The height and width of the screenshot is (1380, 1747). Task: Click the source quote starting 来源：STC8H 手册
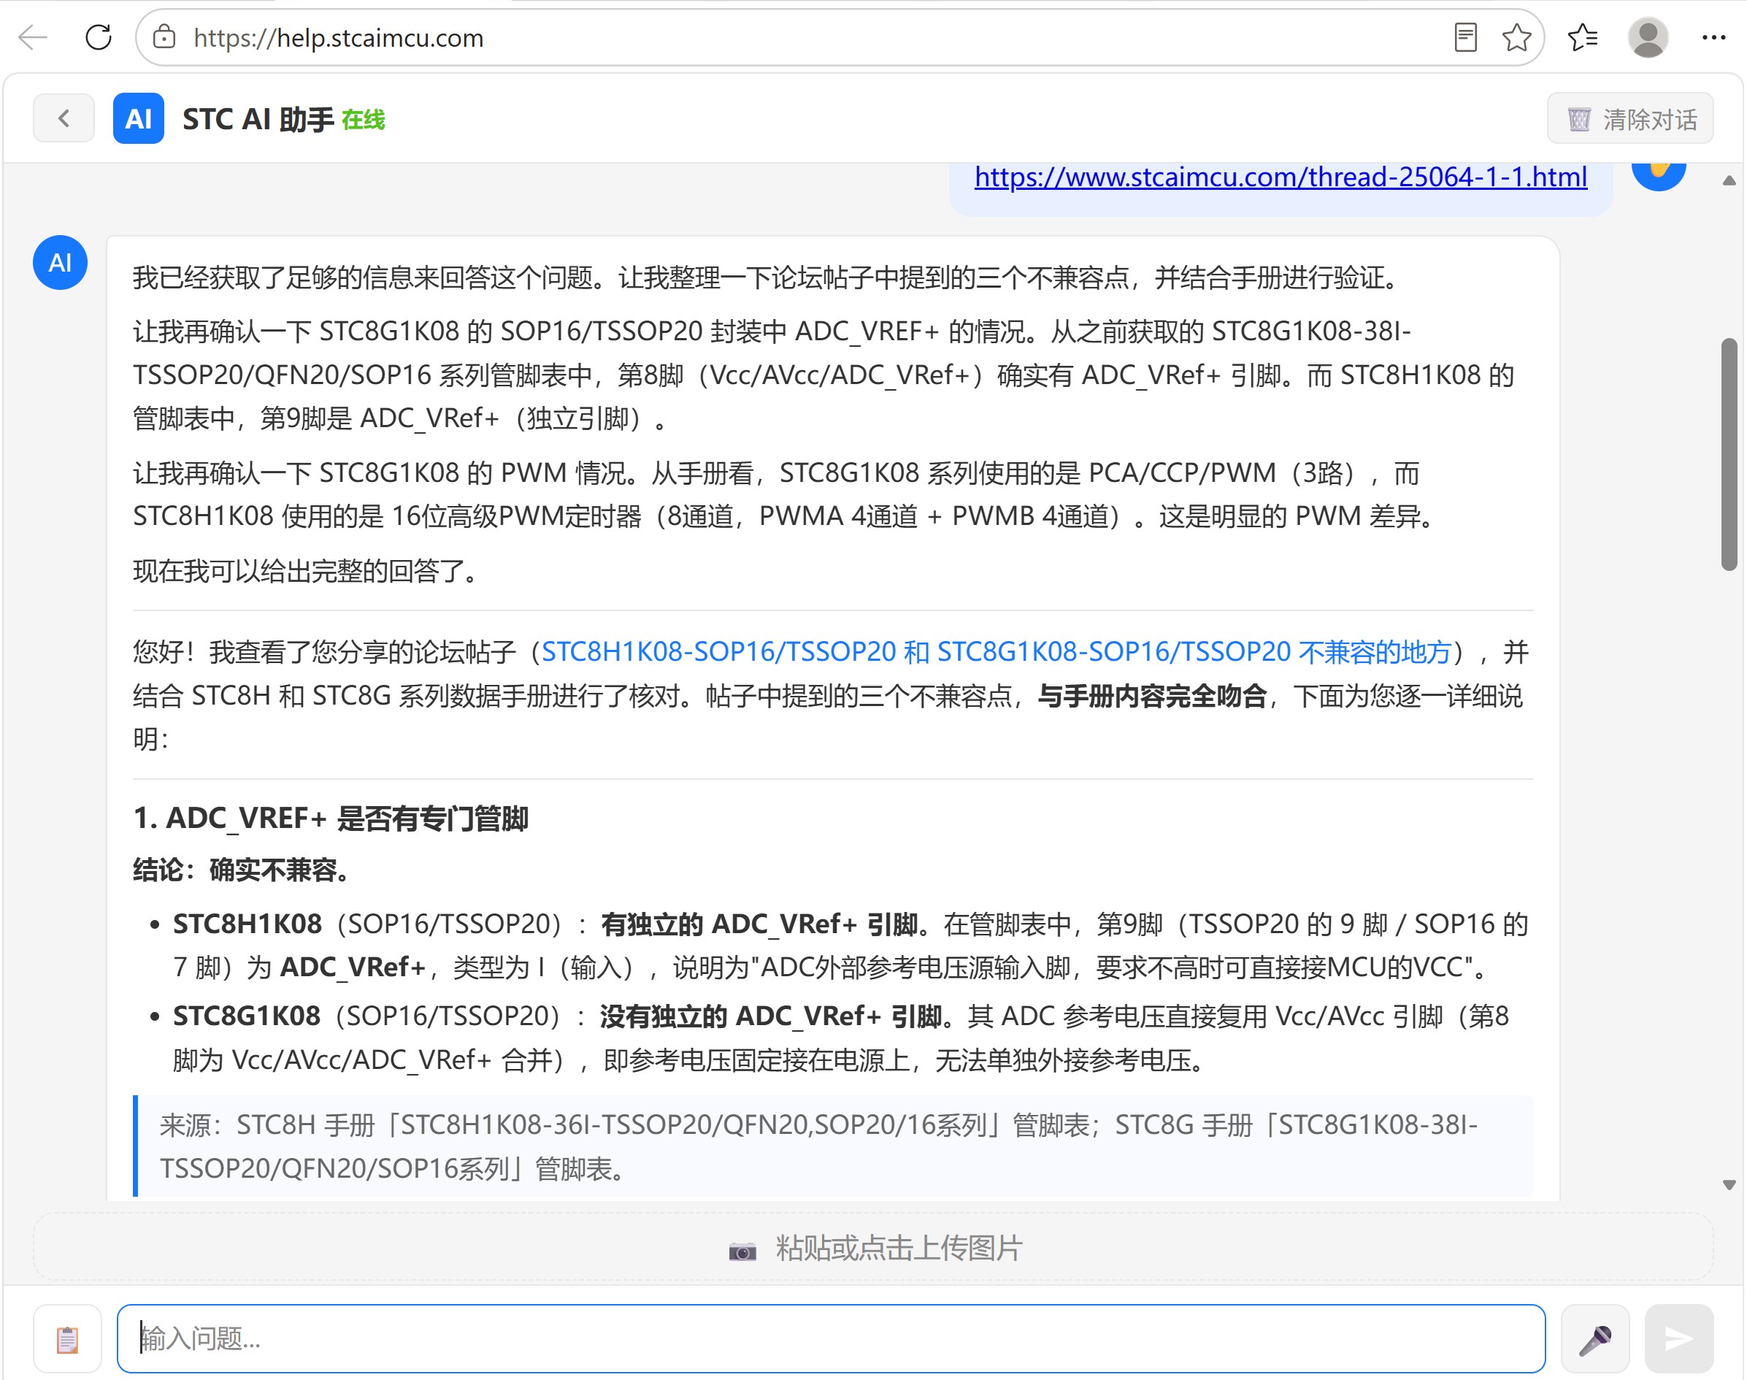(833, 1146)
